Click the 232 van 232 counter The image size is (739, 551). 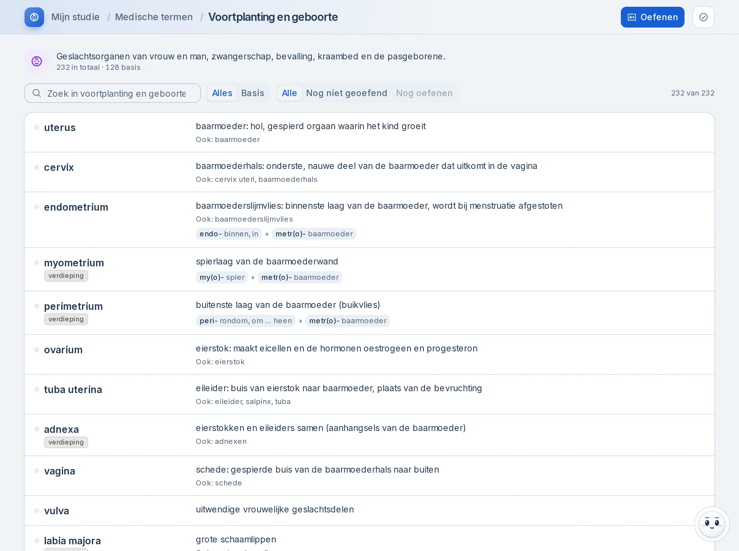pyautogui.click(x=693, y=93)
